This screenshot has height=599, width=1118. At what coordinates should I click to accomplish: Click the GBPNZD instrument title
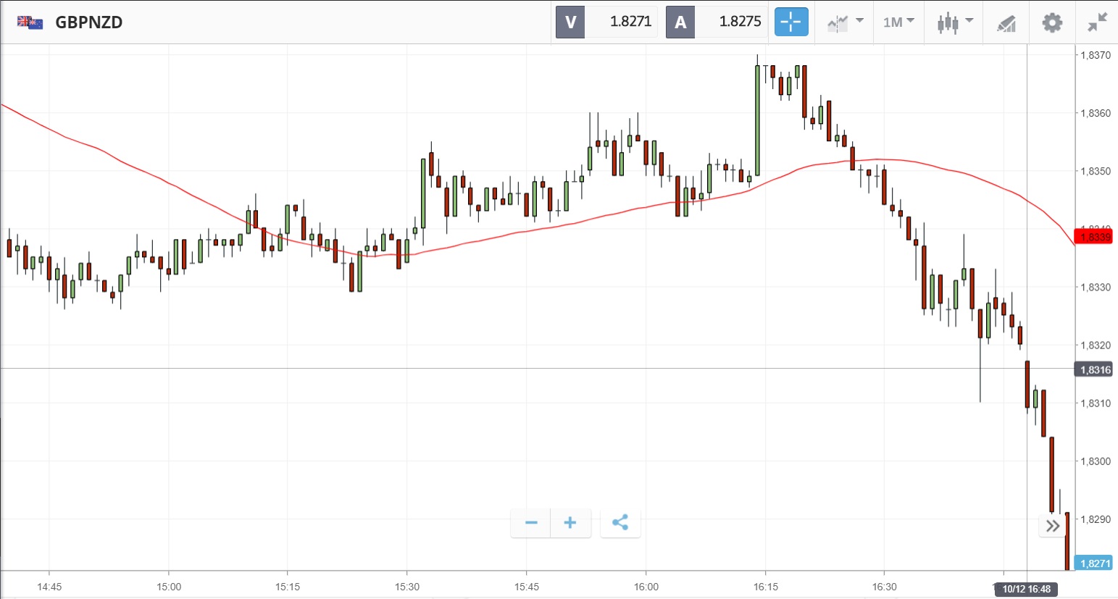pyautogui.click(x=89, y=22)
